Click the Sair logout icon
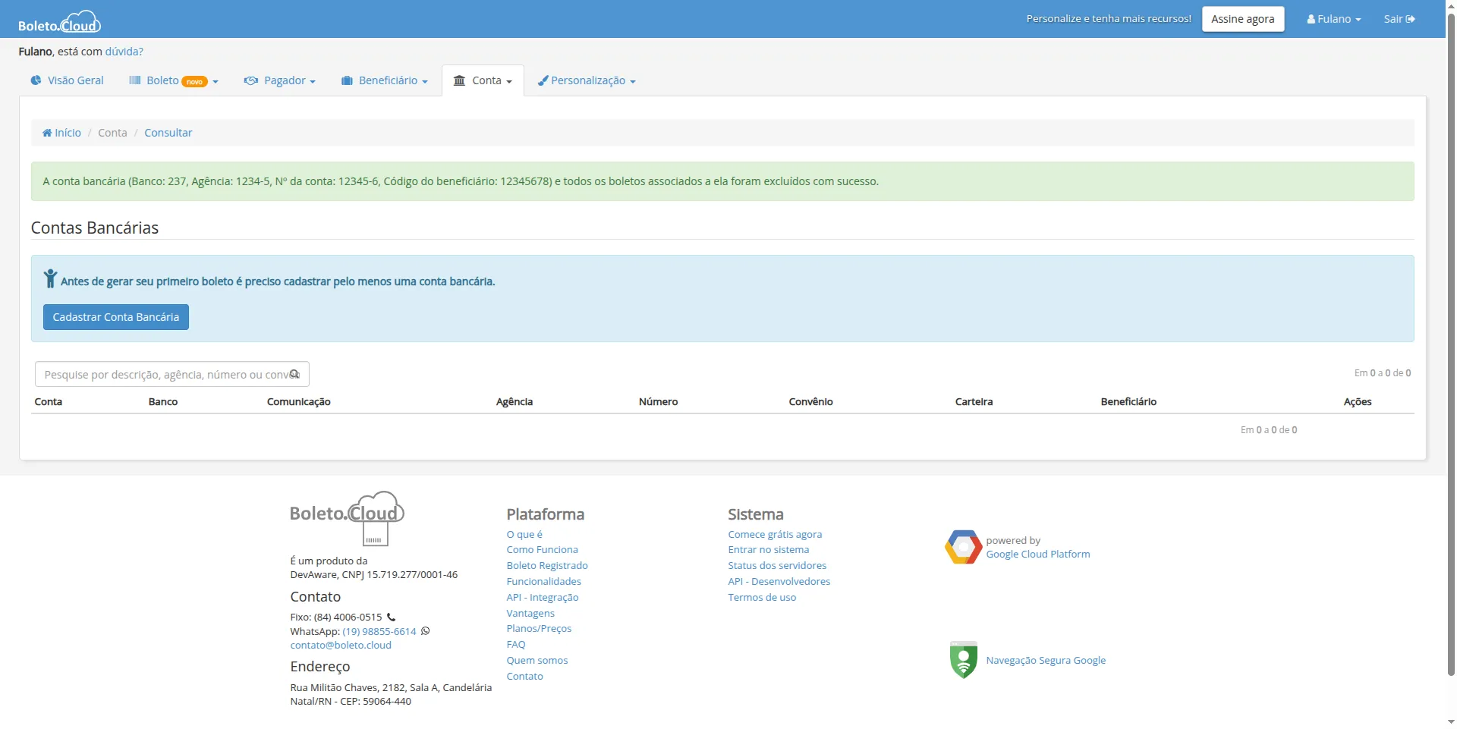The width and height of the screenshot is (1457, 729). pyautogui.click(x=1410, y=19)
